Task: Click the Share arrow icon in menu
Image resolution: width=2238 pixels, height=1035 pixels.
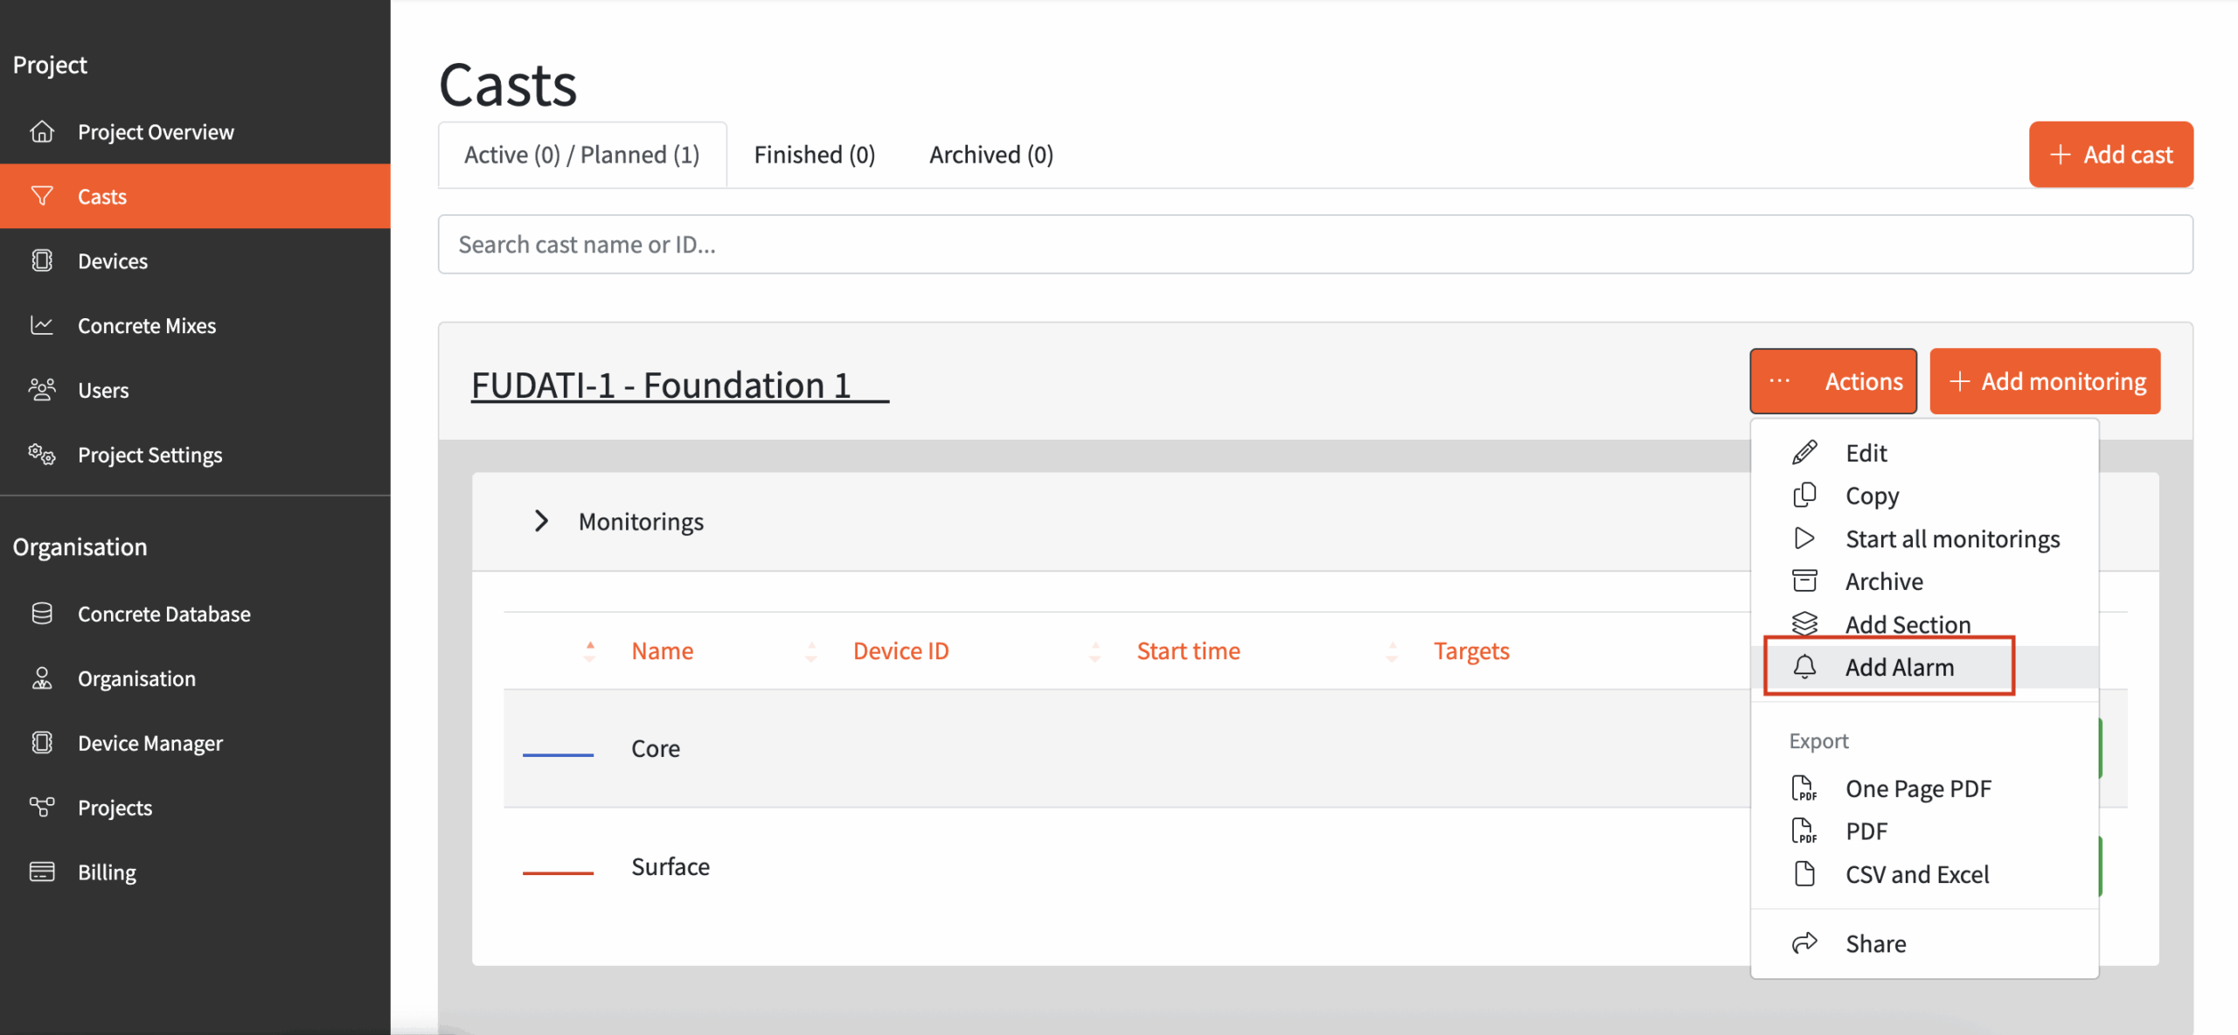Action: (1804, 943)
